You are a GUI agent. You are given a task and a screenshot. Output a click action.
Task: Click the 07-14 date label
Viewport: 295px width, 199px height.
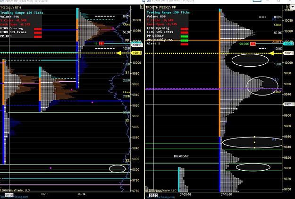[82, 194]
